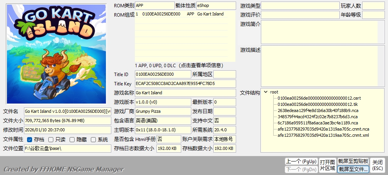This screenshot has height=175, width=388.
Task: Click the 上一个 (PgUp) button
Action: pyautogui.click(x=301, y=161)
